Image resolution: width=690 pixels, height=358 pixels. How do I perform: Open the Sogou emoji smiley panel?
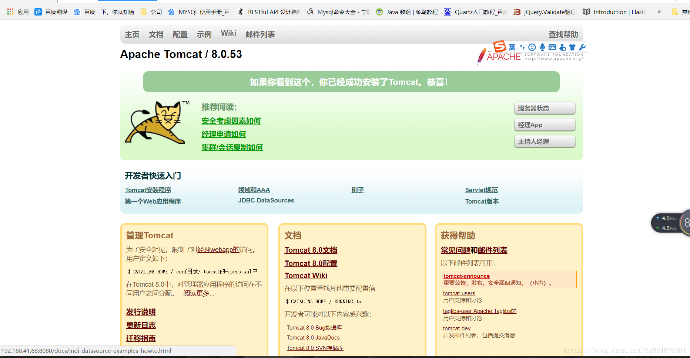pyautogui.click(x=532, y=47)
